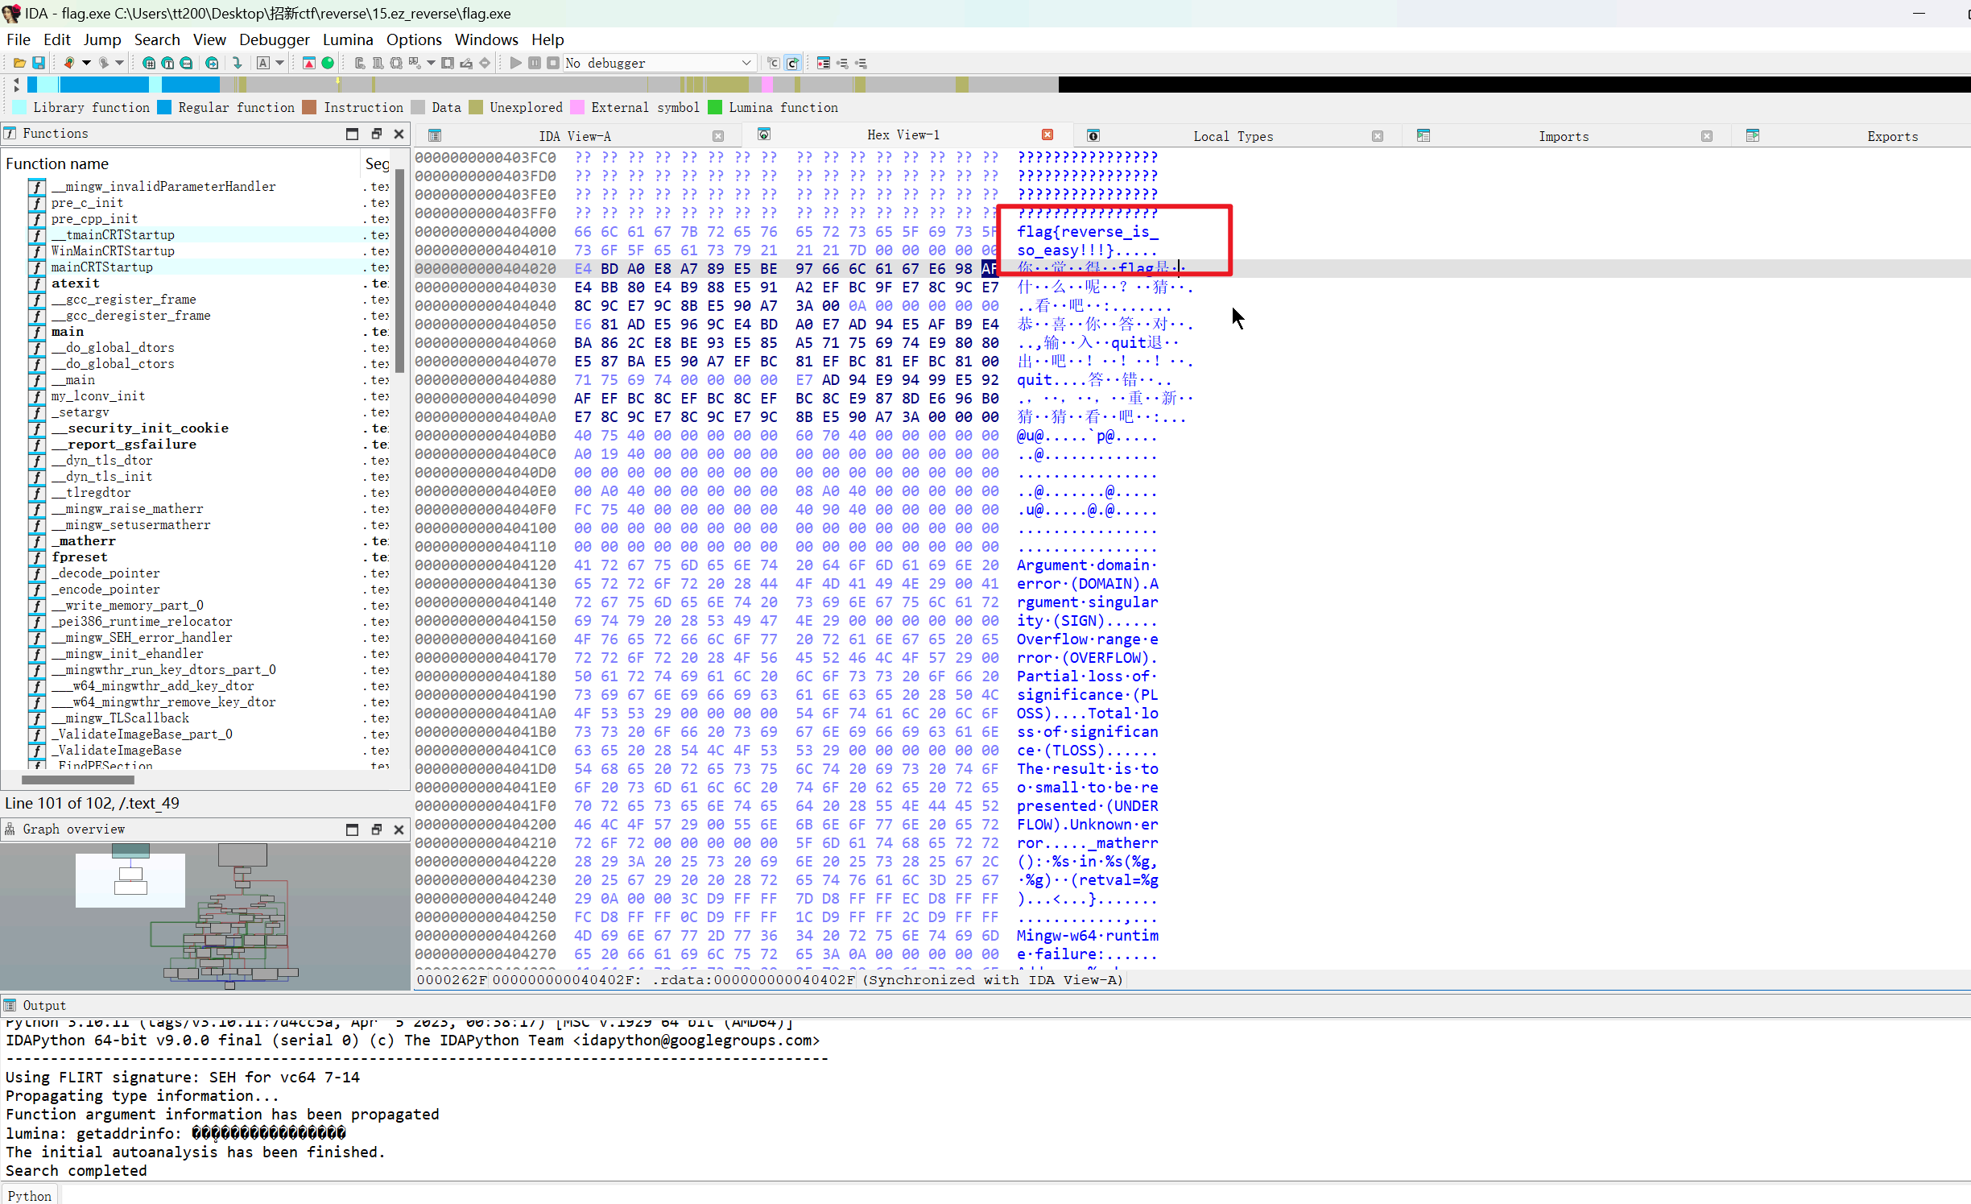Screen dimensions: 1971x1204
Task: Close the Hex View-1 tab
Action: pyautogui.click(x=1047, y=134)
